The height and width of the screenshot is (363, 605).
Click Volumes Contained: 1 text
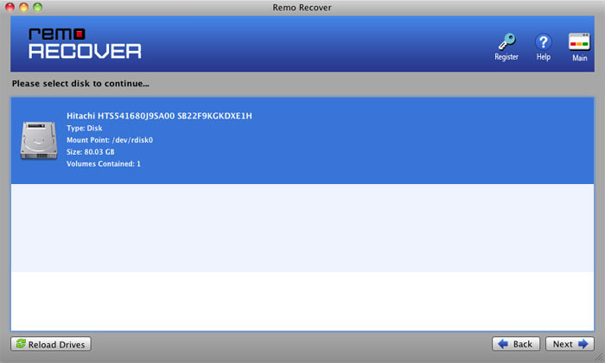coord(104,164)
